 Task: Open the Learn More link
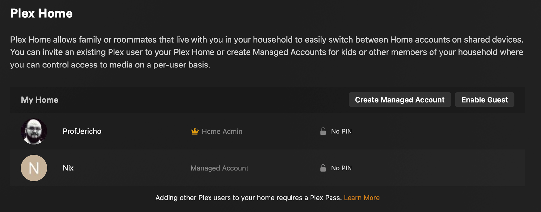point(362,198)
